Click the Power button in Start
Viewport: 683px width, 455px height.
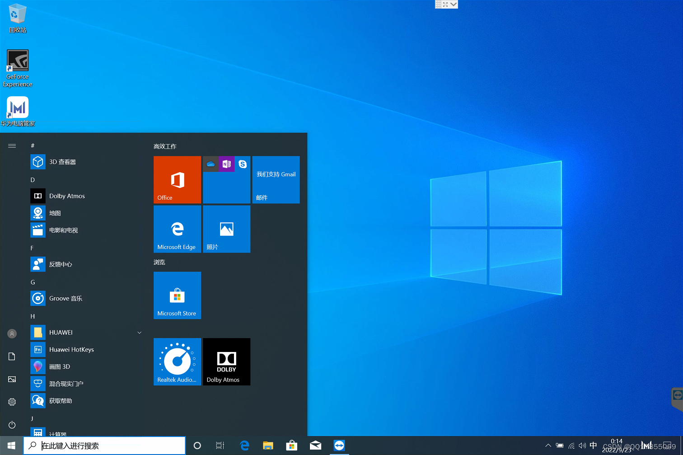tap(12, 425)
